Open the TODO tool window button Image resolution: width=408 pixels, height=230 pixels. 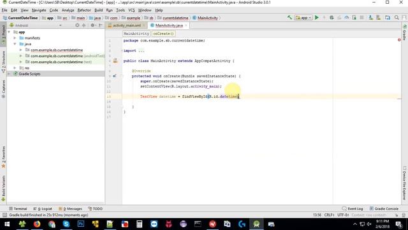pos(95,209)
